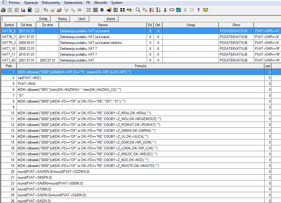
Task: Click the open folder icon
Action: 59,10
